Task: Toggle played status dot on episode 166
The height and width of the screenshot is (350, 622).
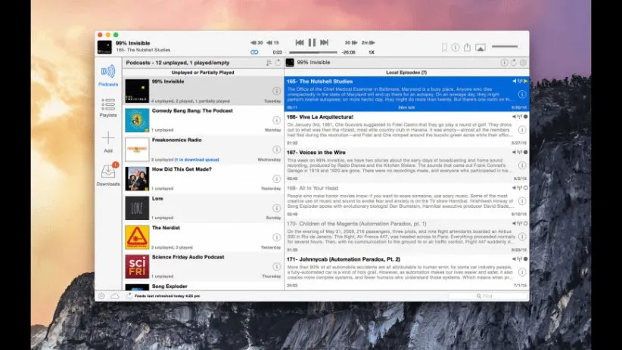Action: point(524,116)
